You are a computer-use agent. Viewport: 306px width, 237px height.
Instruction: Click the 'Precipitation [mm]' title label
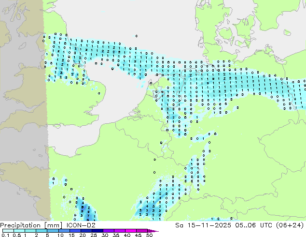(x=31, y=225)
